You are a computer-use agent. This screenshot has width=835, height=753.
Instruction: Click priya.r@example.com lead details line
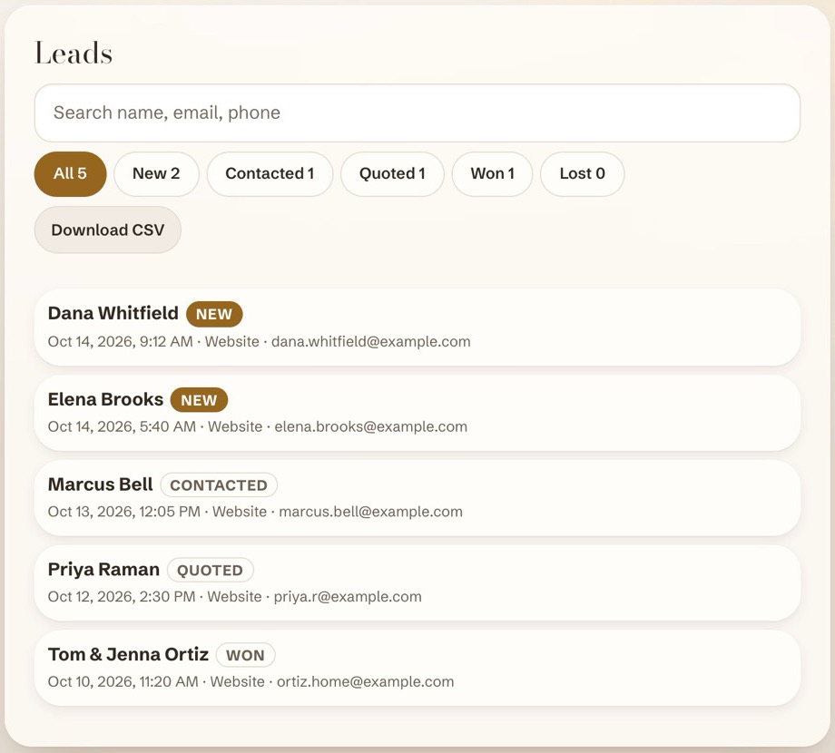234,597
